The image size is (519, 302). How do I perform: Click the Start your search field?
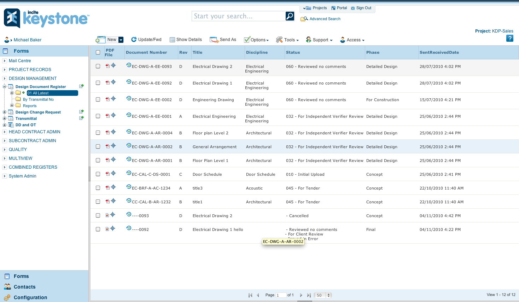pyautogui.click(x=238, y=16)
